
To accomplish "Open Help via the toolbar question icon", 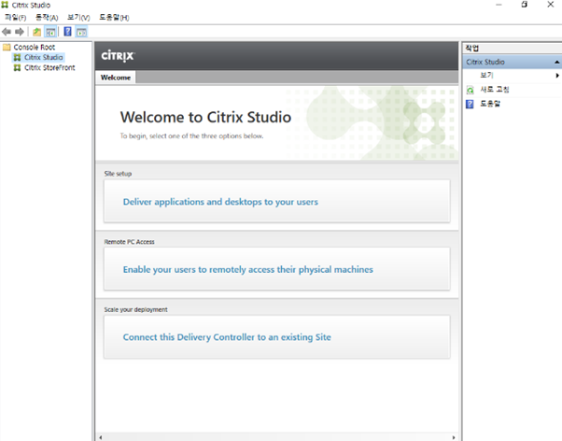I will click(67, 32).
